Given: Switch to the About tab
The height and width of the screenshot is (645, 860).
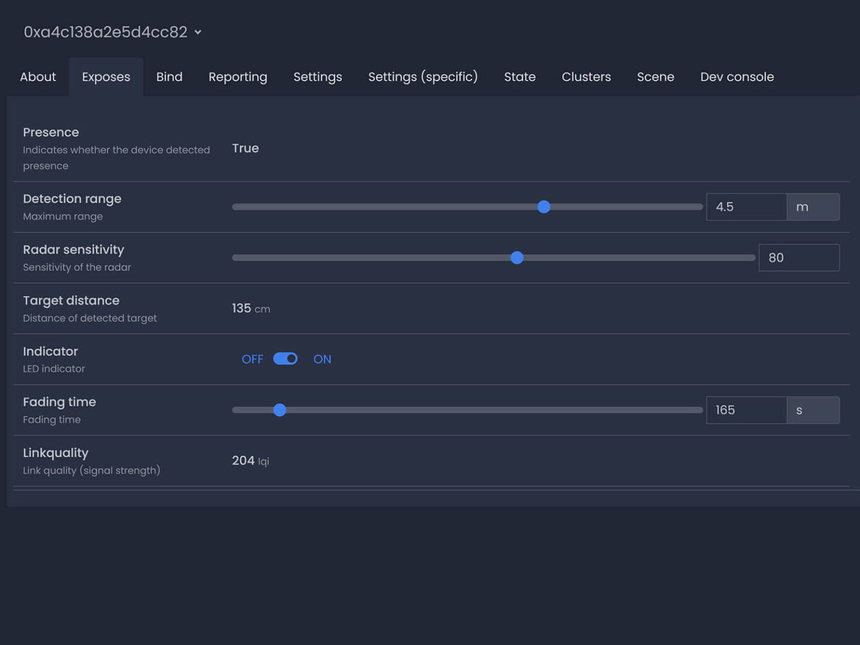Looking at the screenshot, I should pos(38,77).
